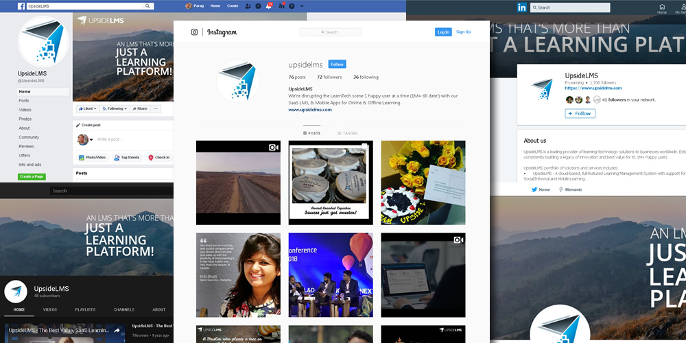The height and width of the screenshot is (343, 686).
Task: Click the YouTube video share arrow icon
Action: pyautogui.click(x=117, y=331)
